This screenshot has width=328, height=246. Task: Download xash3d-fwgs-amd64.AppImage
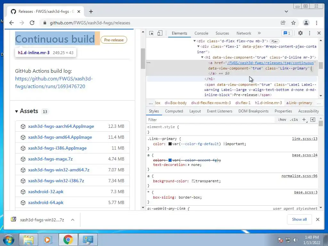pos(60,137)
